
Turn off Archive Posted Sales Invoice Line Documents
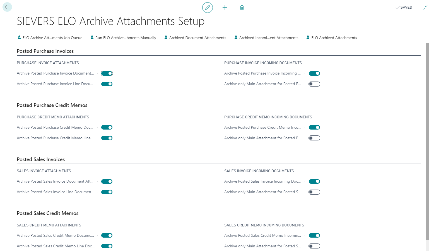click(x=107, y=192)
